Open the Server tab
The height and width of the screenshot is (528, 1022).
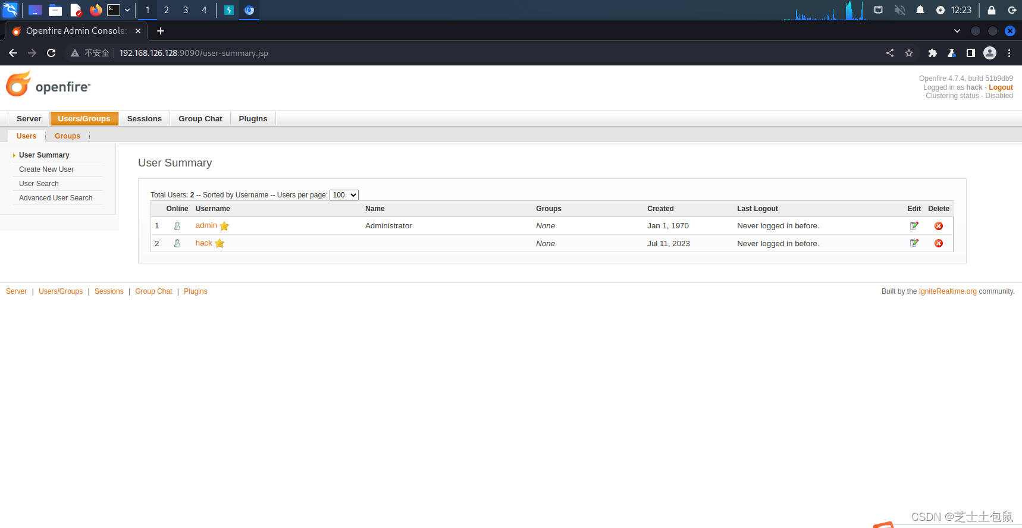29,119
